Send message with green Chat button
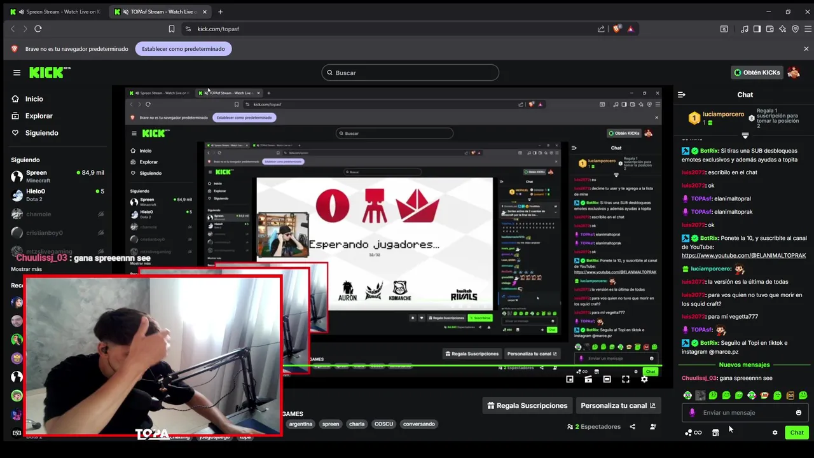Screen dimensions: 814x458 [797, 433]
